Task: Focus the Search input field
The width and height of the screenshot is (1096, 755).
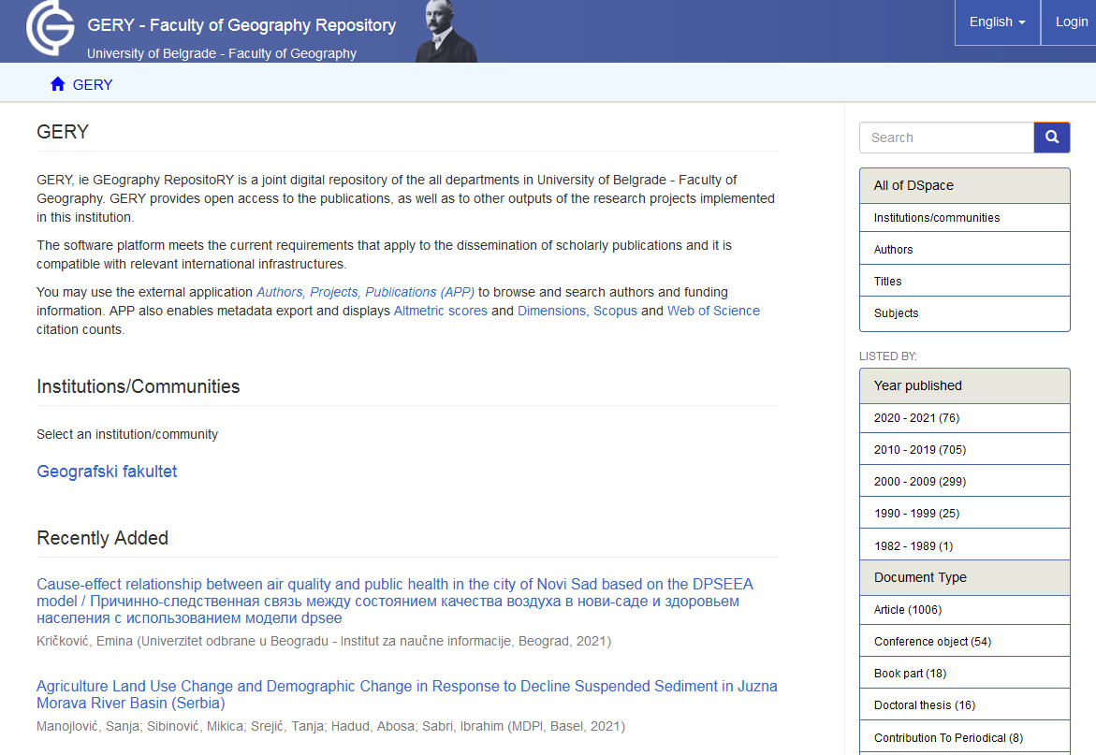Action: [945, 138]
